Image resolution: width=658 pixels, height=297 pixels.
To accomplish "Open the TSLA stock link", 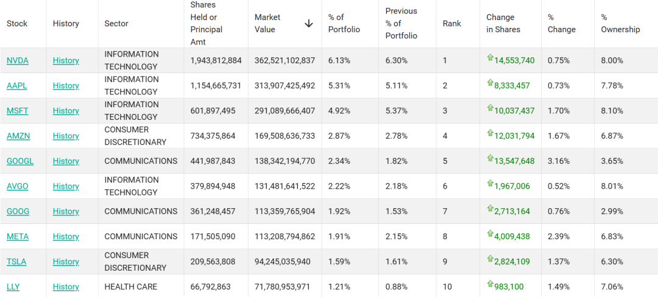I will pyautogui.click(x=16, y=262).
